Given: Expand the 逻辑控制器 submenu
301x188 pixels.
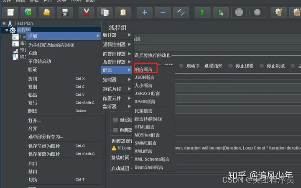Looking at the screenshot, I should (x=117, y=45).
